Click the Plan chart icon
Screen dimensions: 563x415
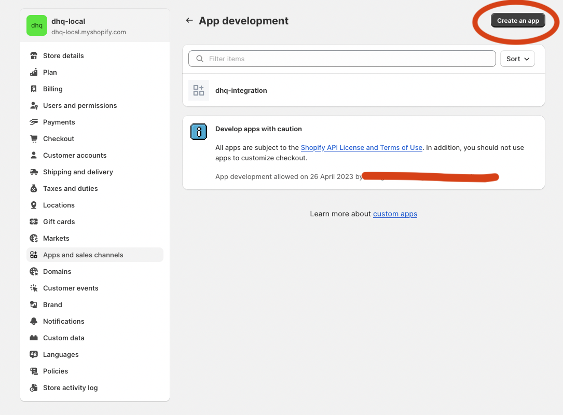tap(34, 72)
